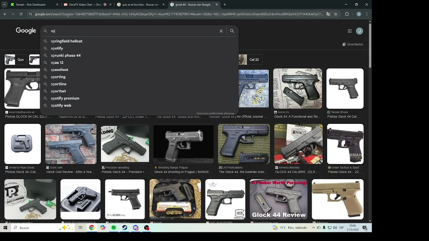This screenshot has width=429, height=241.
Task: Go to the Google logo homepage
Action: pyautogui.click(x=26, y=30)
